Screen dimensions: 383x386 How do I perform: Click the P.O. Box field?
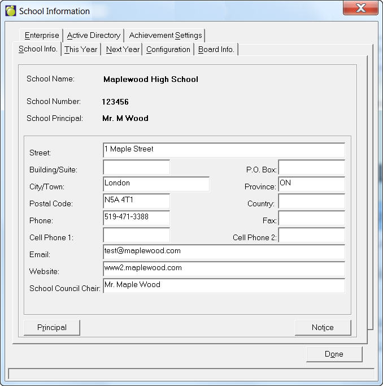point(311,168)
